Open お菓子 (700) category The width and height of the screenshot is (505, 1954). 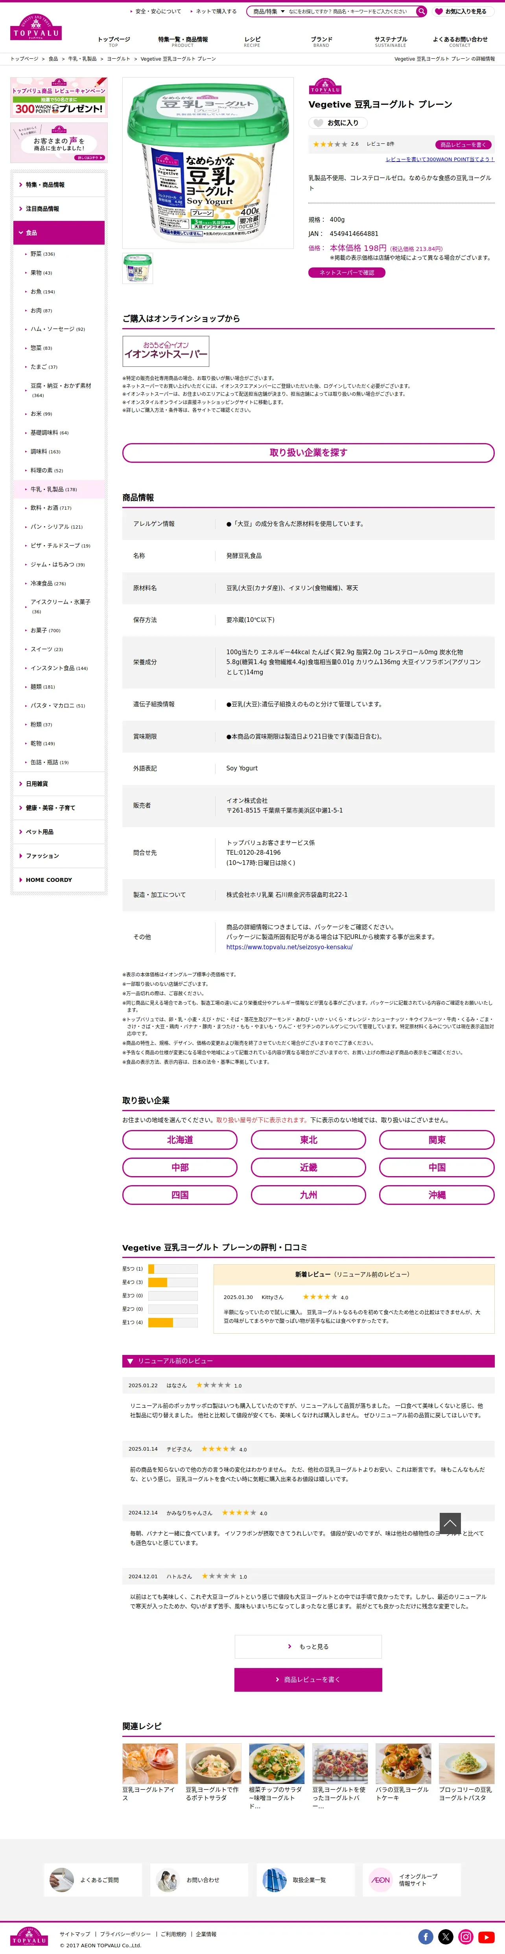(x=46, y=630)
